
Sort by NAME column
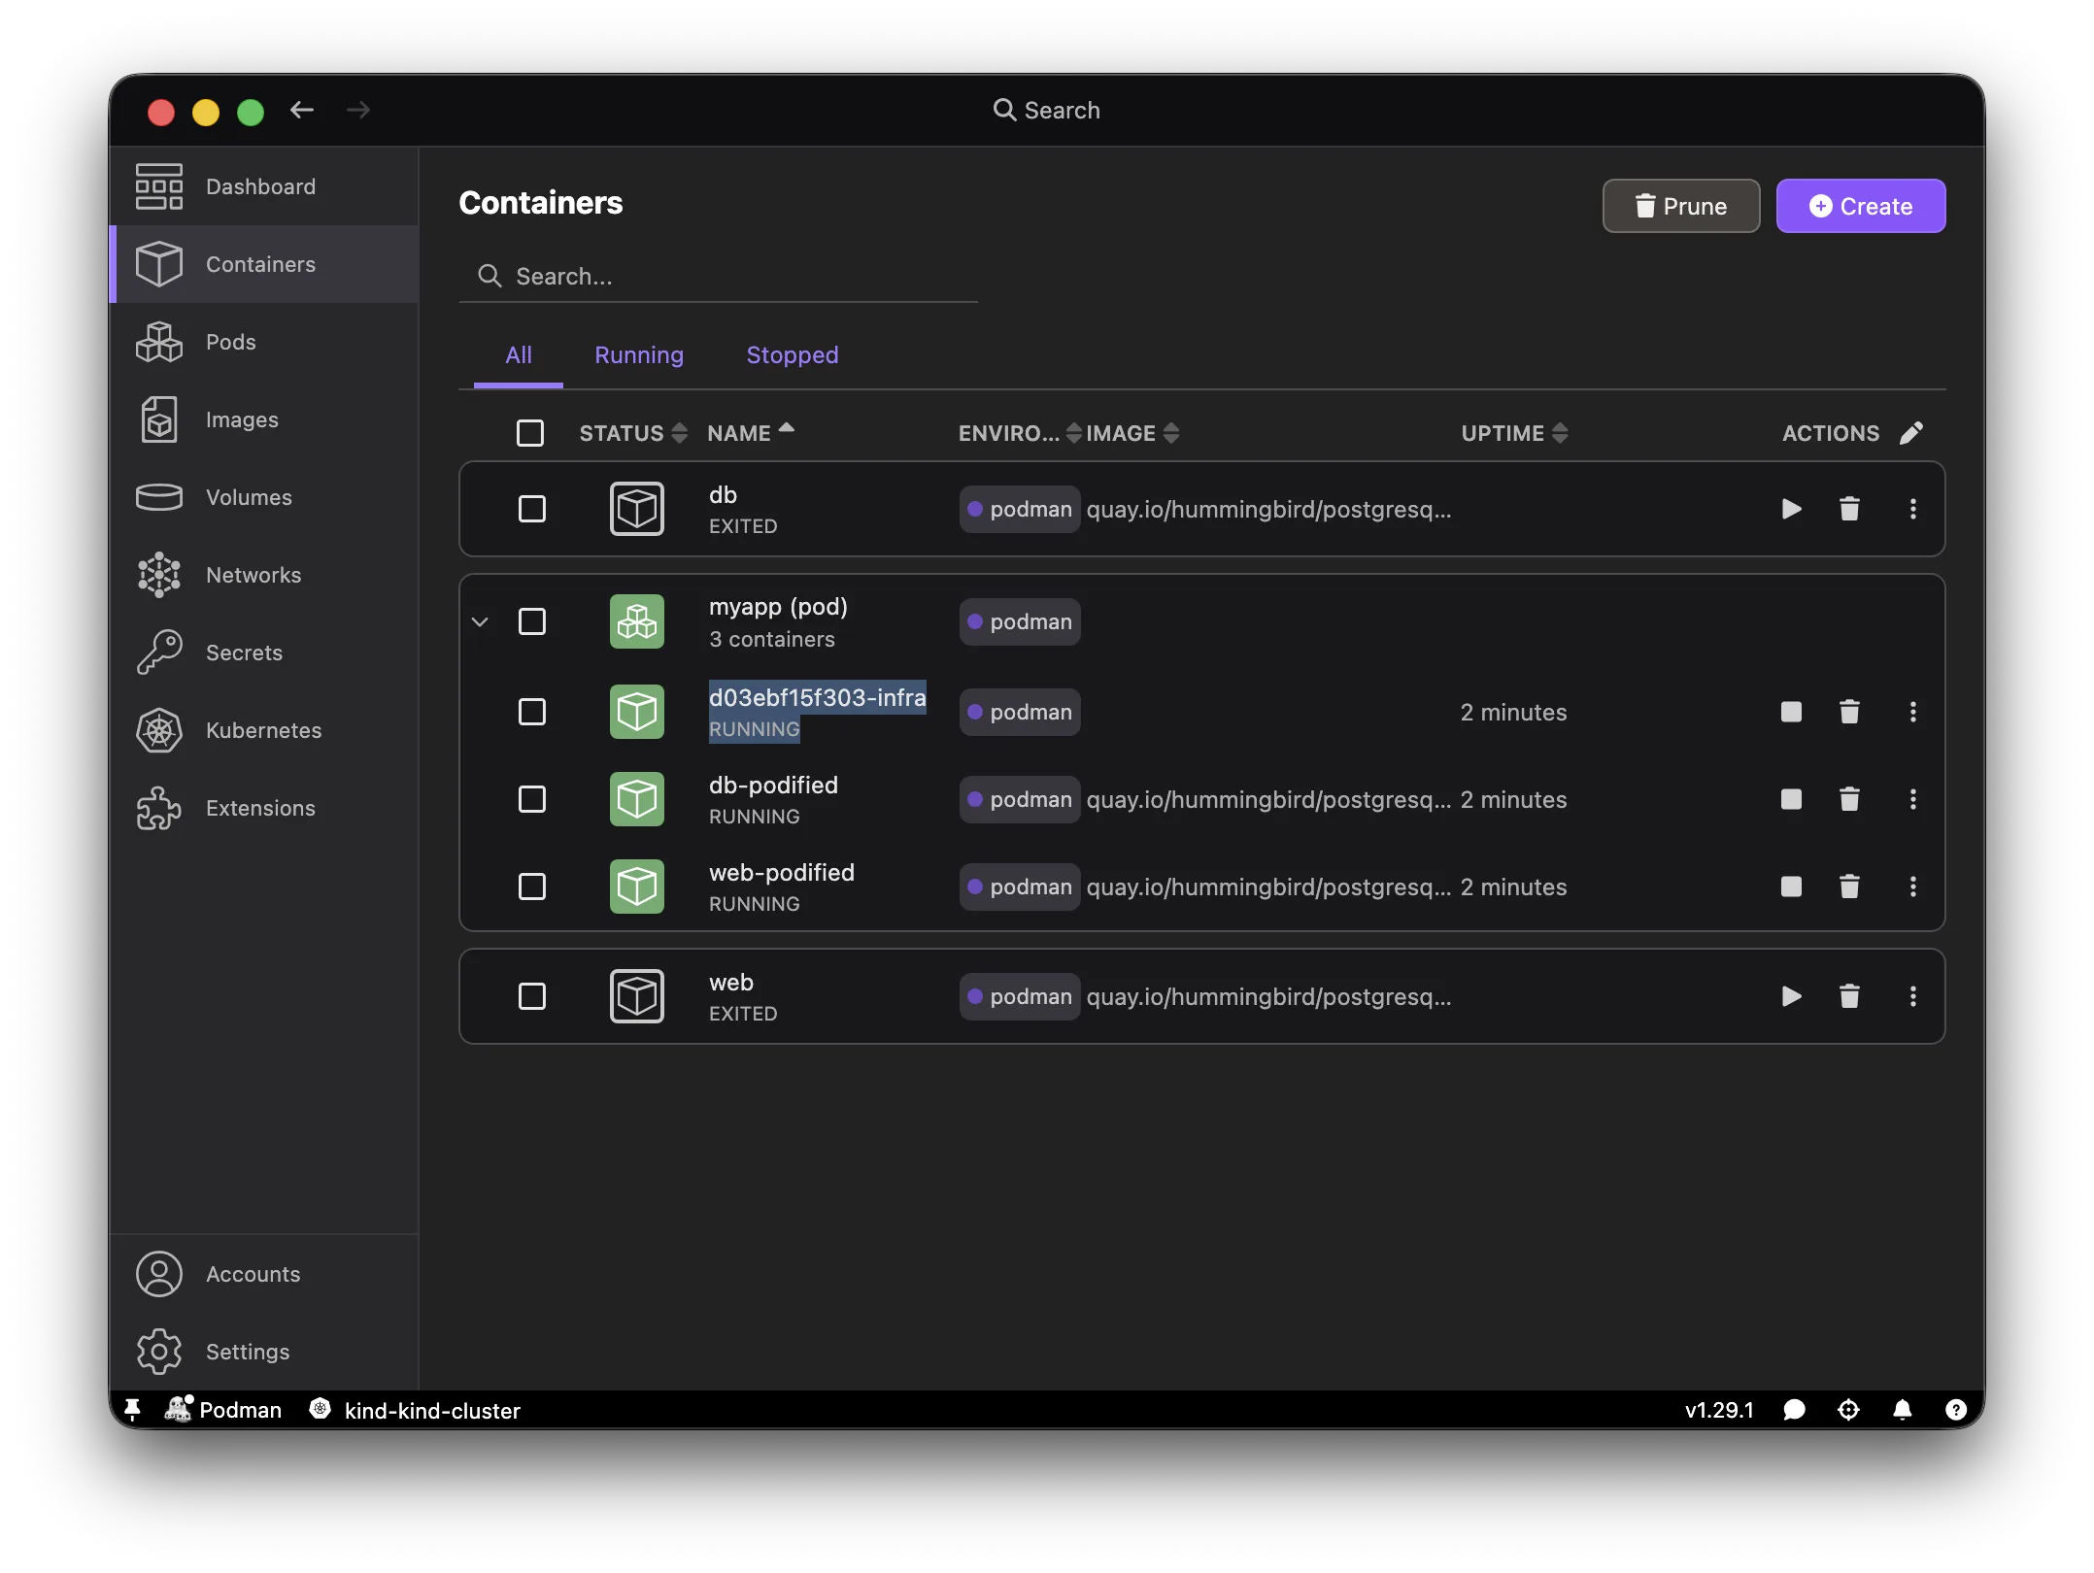[751, 433]
